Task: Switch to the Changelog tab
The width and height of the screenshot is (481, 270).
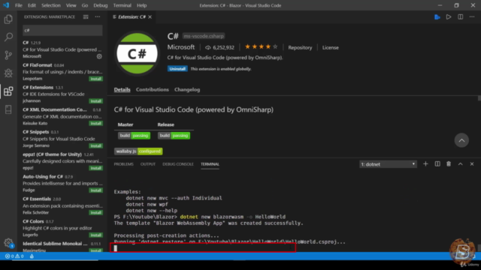Action: point(187,90)
